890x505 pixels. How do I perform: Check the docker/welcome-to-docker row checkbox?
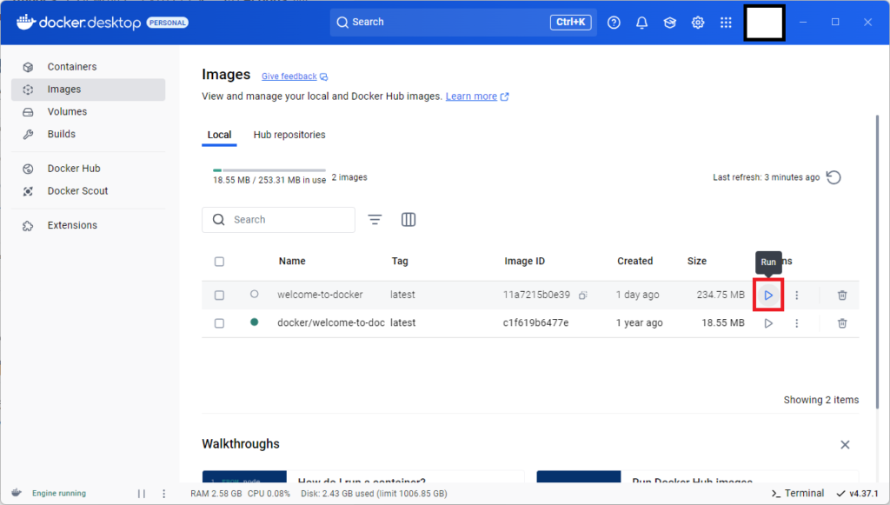(x=219, y=322)
